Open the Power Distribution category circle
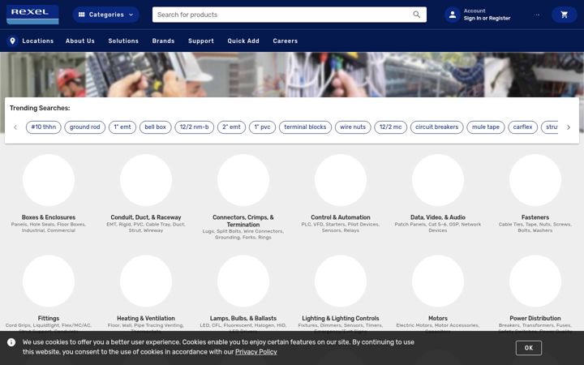This screenshot has width=584, height=365. 535,281
